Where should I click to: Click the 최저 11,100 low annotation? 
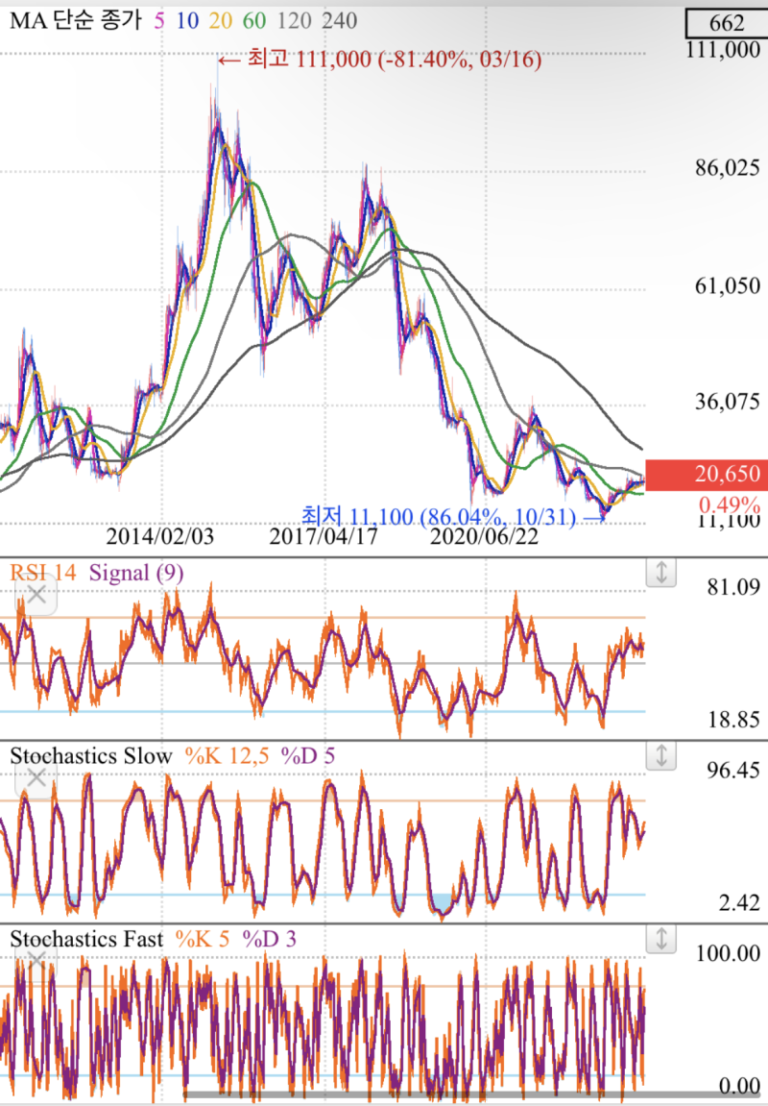coord(452,517)
